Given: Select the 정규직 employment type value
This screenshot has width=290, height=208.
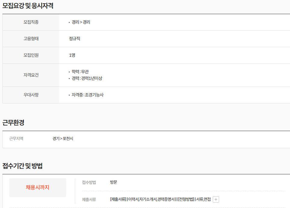Looking at the screenshot, I should pos(75,39).
